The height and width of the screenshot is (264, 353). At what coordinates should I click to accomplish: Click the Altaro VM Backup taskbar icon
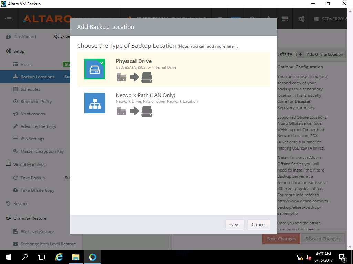(x=92, y=257)
